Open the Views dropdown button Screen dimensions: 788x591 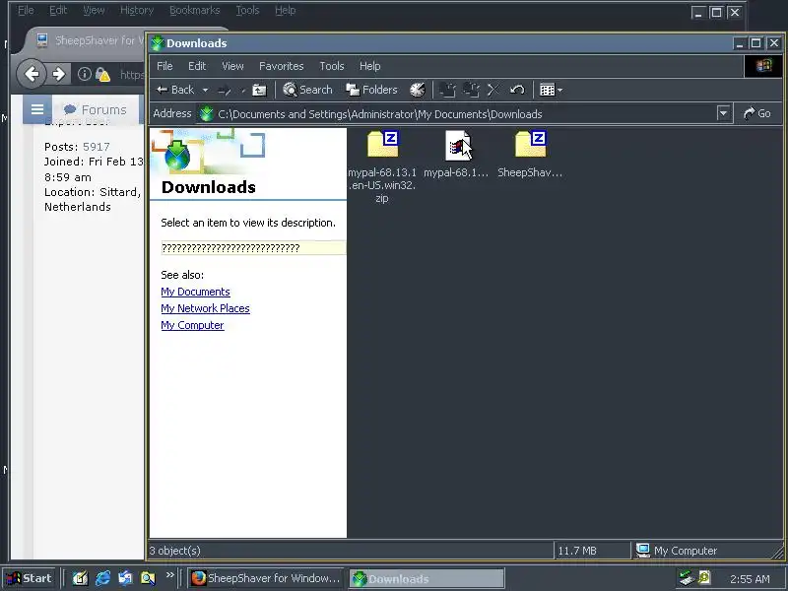click(x=552, y=91)
